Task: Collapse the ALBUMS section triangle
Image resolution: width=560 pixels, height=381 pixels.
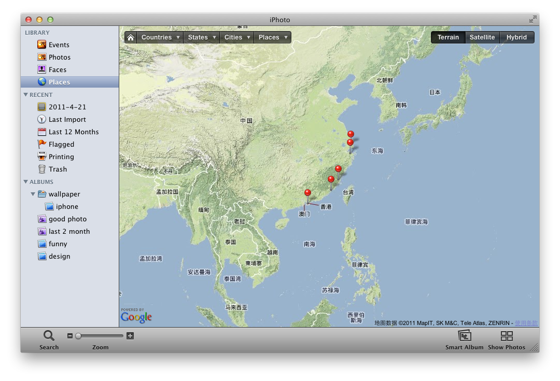Action: point(26,182)
